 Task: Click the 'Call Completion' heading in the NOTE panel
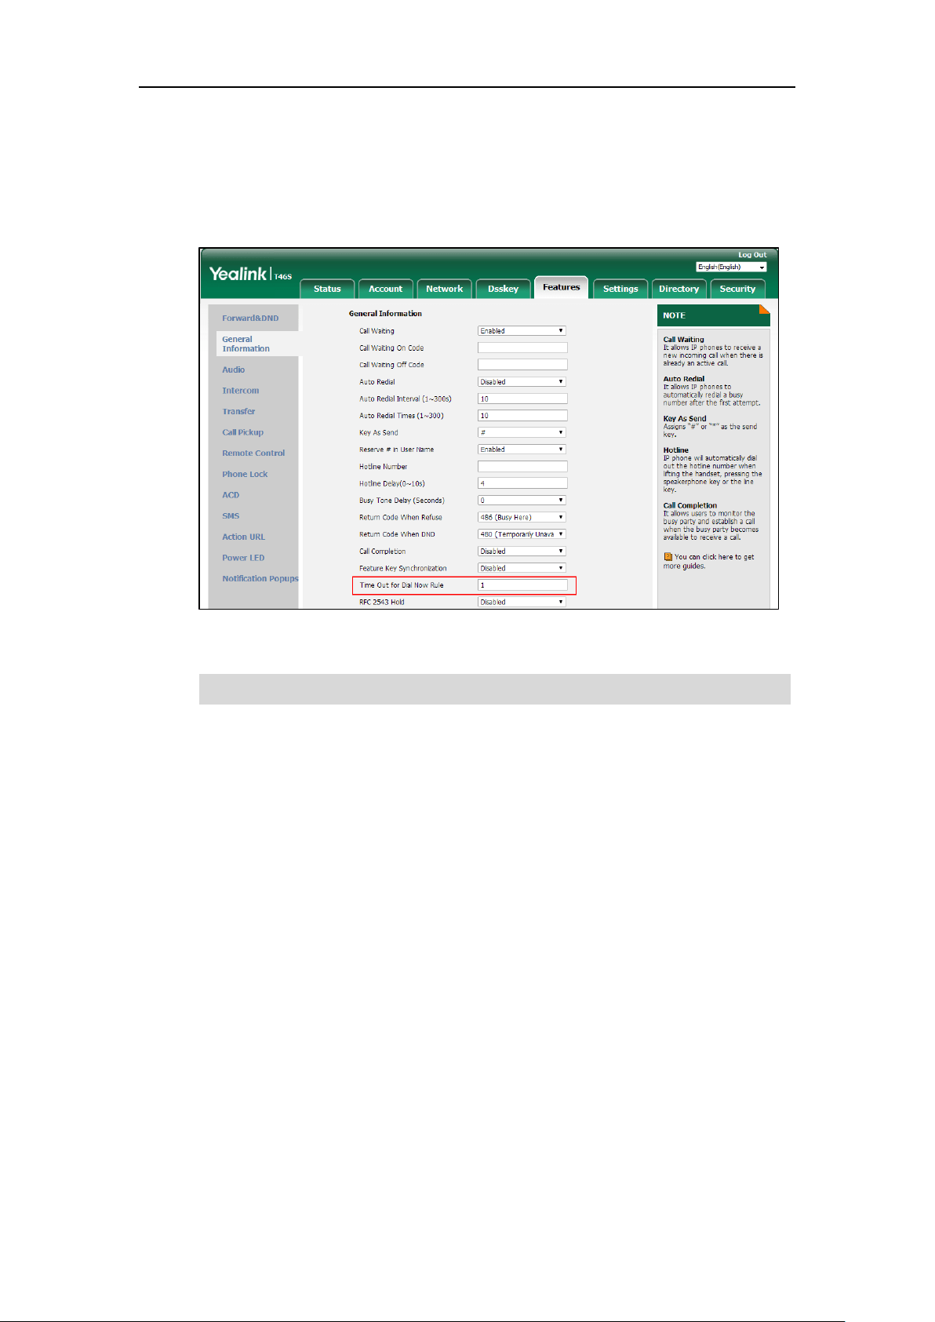[x=690, y=506]
